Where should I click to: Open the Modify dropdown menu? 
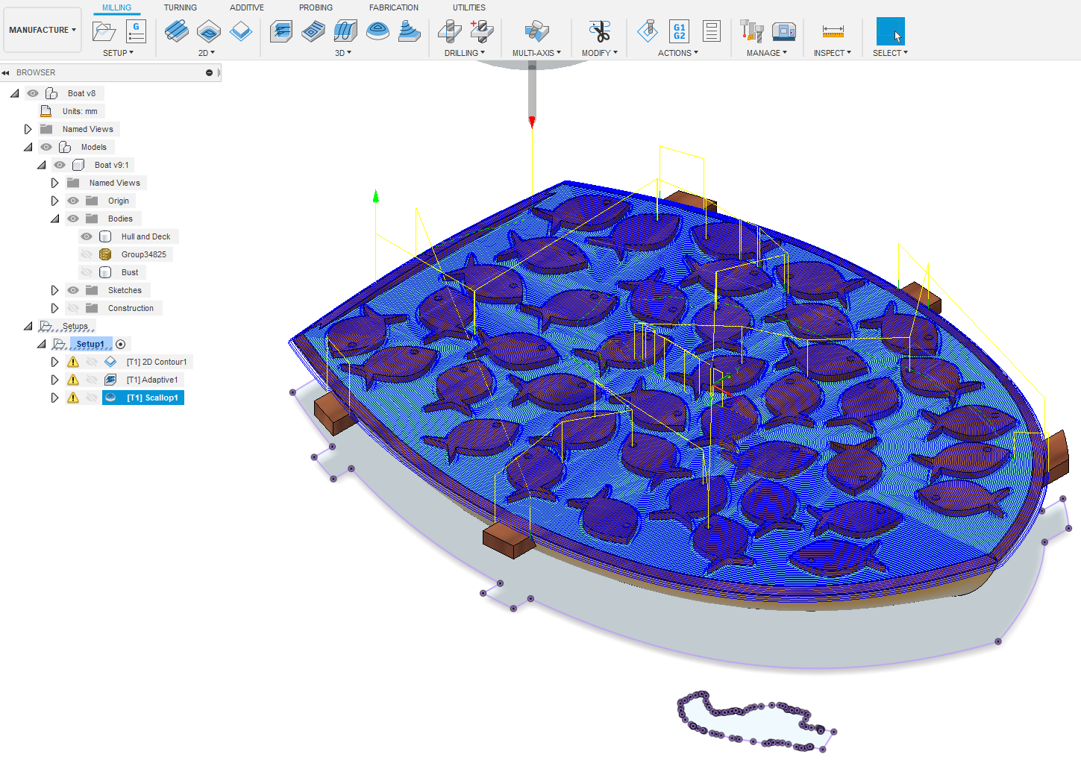click(x=600, y=53)
